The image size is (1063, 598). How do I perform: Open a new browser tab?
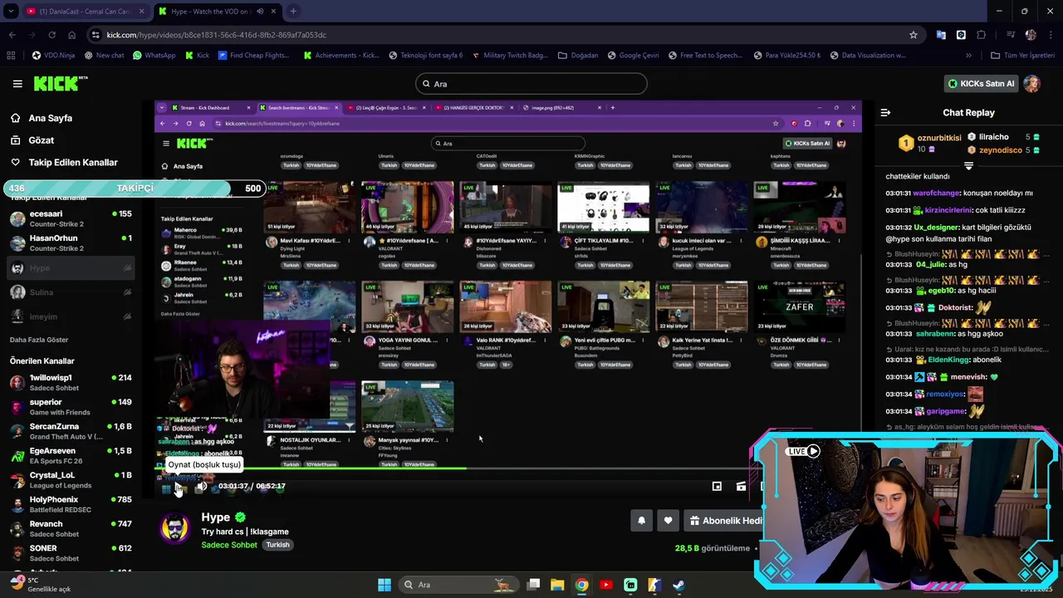pyautogui.click(x=293, y=12)
